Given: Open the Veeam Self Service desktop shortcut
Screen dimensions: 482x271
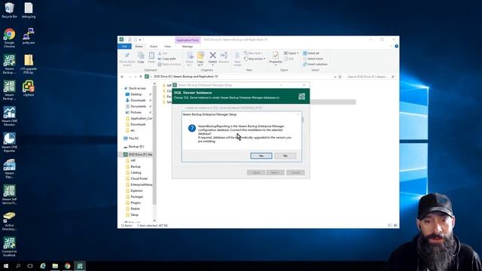Looking at the screenshot, I should [9, 195].
